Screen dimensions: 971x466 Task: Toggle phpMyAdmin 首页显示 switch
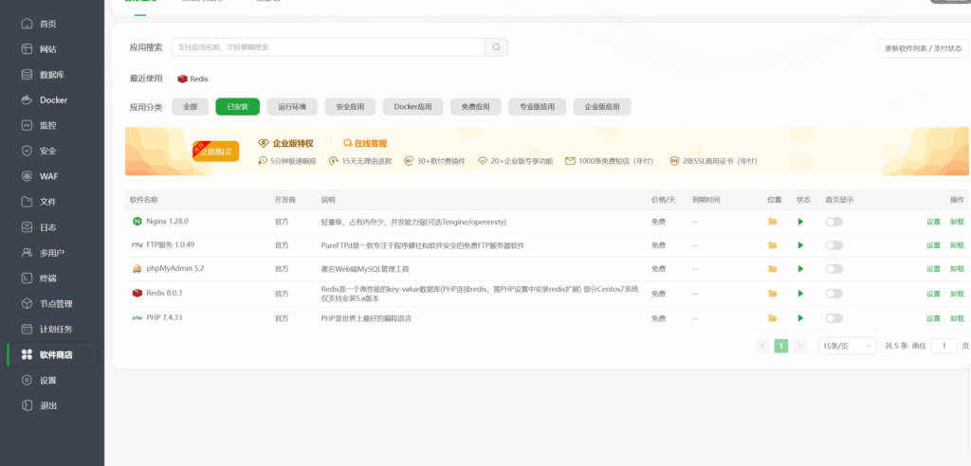click(x=834, y=269)
